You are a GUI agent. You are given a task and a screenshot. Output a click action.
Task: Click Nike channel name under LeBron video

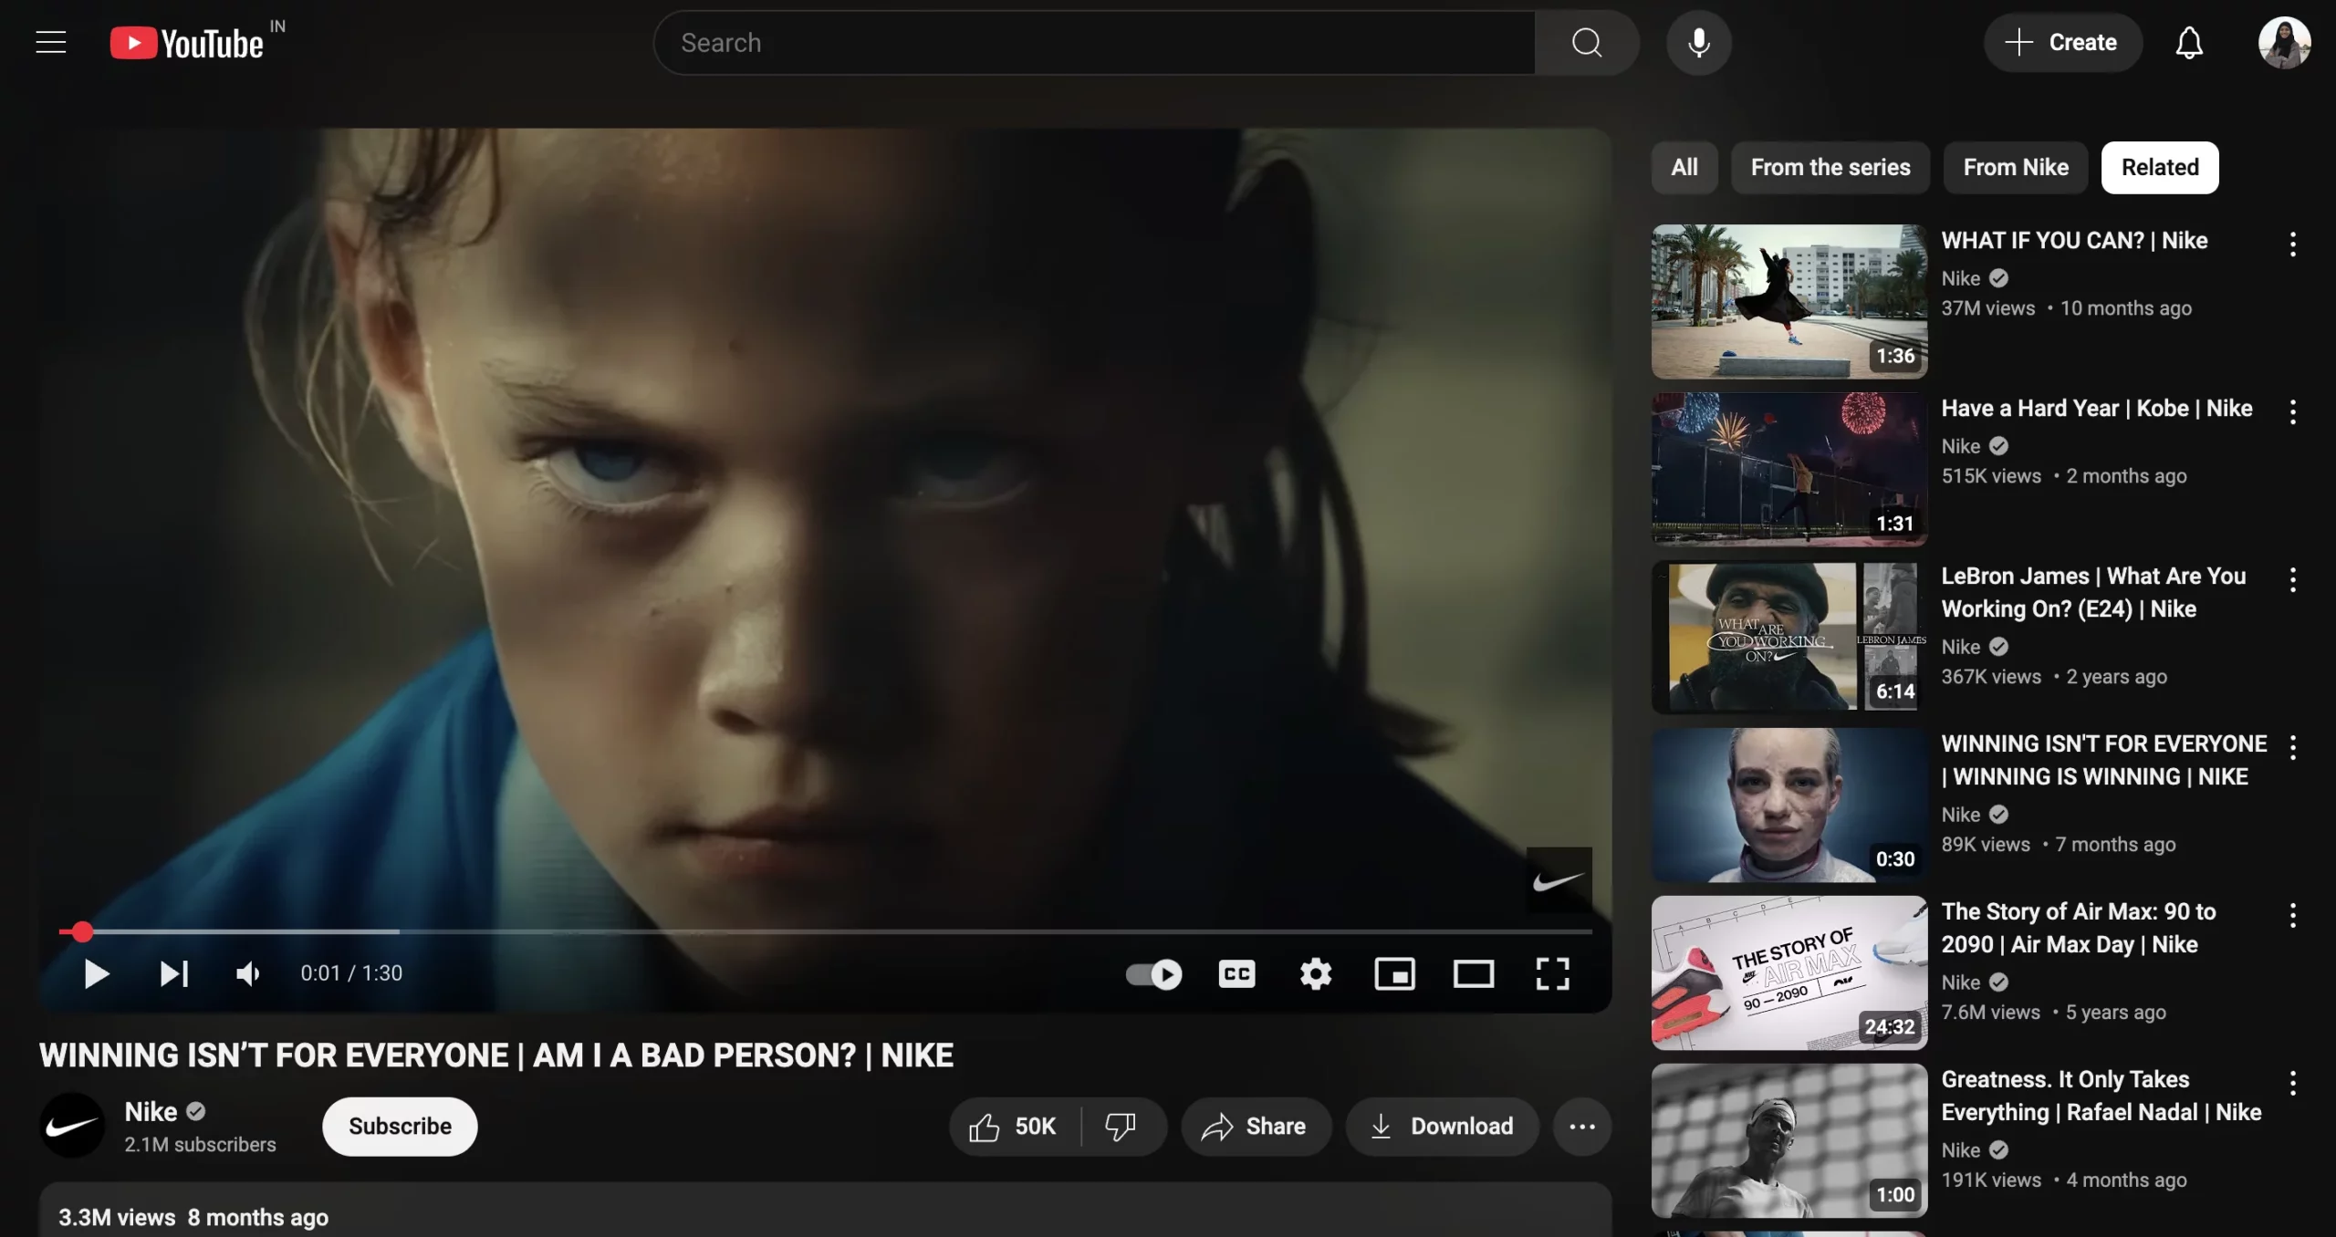[x=1960, y=647]
